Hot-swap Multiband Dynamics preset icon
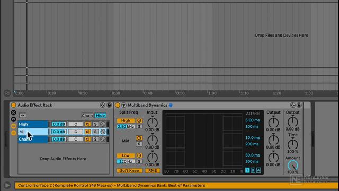Image resolution: width=339 pixels, height=191 pixels. [292, 105]
